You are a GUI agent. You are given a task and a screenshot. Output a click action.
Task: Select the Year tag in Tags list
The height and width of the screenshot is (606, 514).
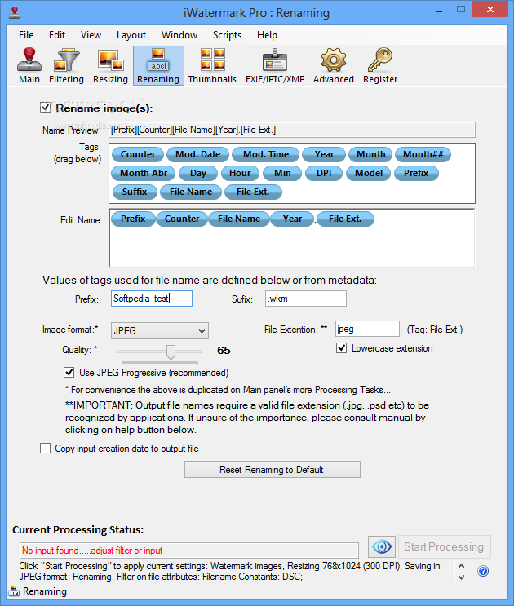click(324, 155)
